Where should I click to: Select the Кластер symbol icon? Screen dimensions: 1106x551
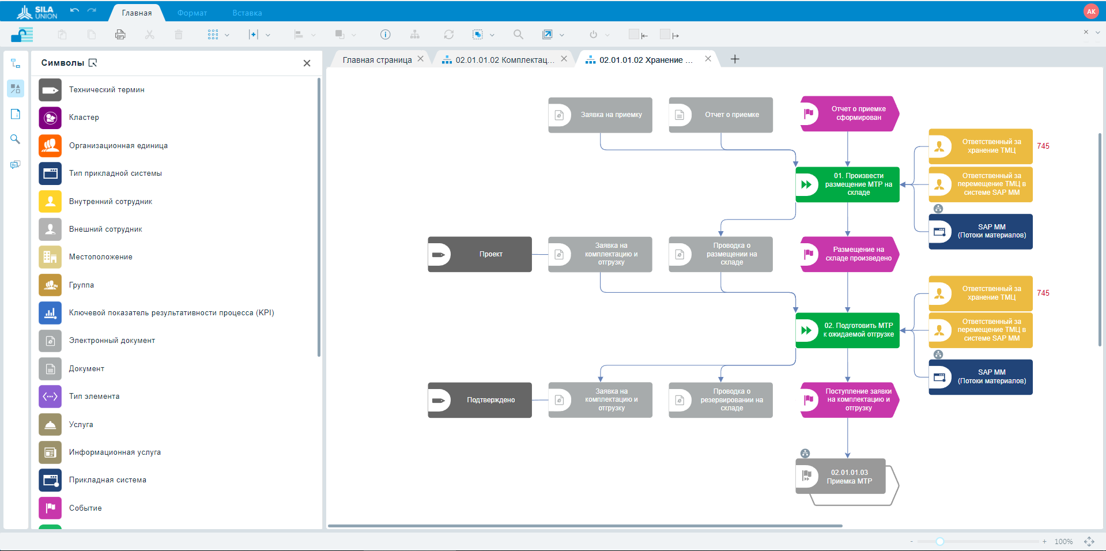(50, 118)
